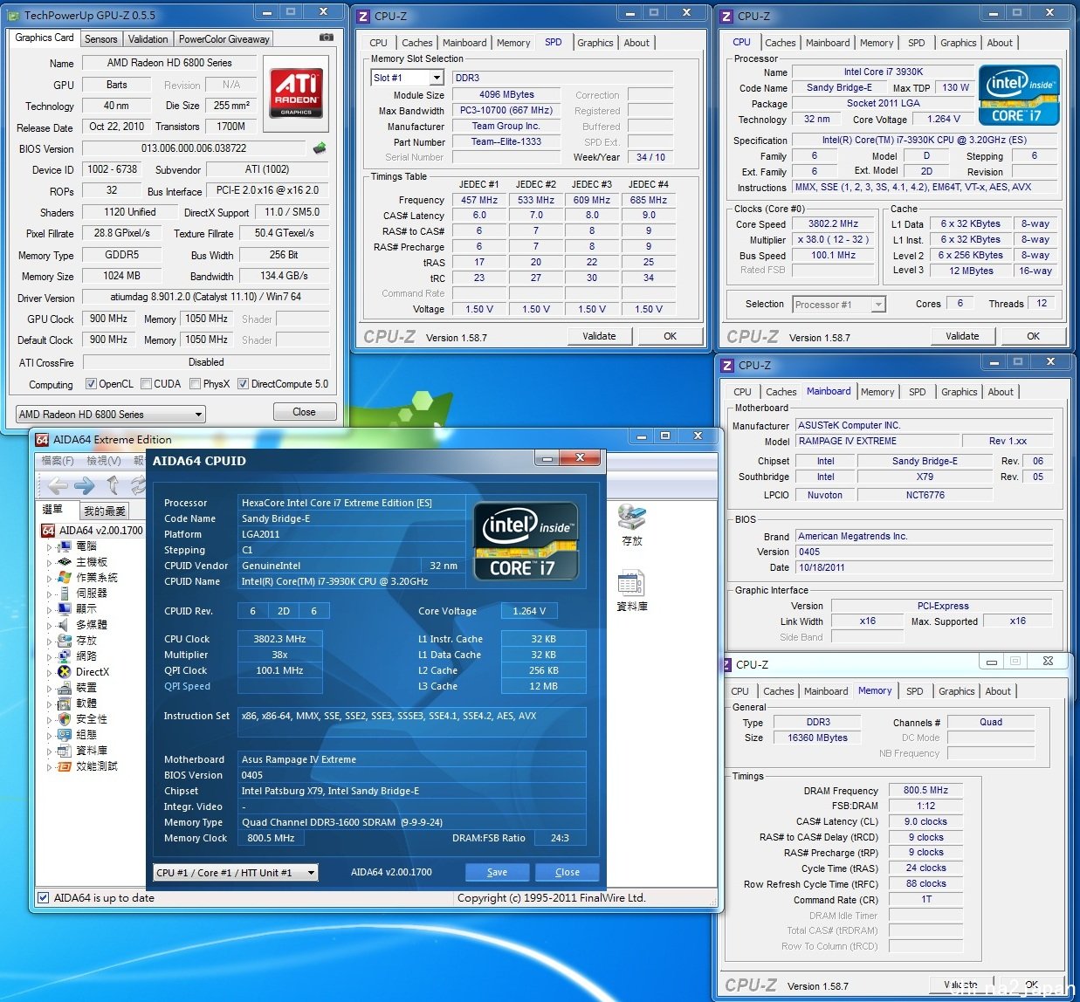The width and height of the screenshot is (1080, 1002).
Task: Click the green BIOS save chip icon
Action: pyautogui.click(x=320, y=148)
